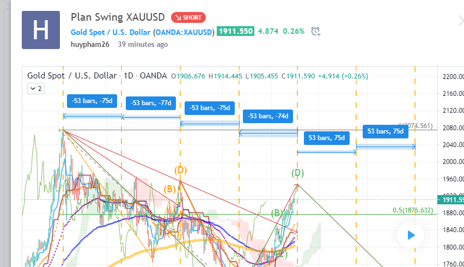Click the current price tag on price axis
464x267 pixels.
click(x=451, y=200)
